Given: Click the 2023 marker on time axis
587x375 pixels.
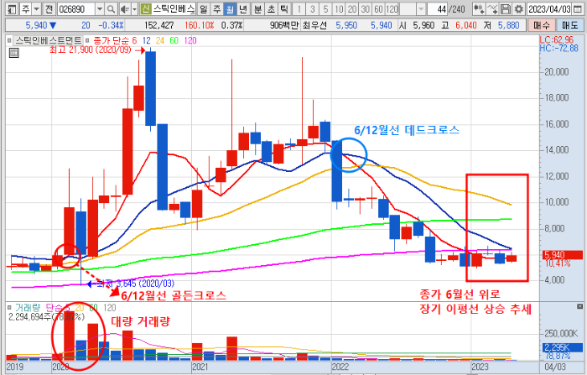Looking at the screenshot, I should point(480,367).
